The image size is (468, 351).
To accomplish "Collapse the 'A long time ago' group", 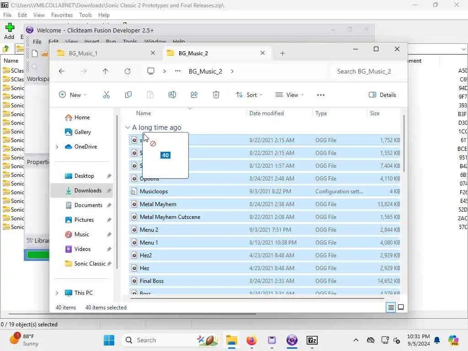I will click(128, 128).
